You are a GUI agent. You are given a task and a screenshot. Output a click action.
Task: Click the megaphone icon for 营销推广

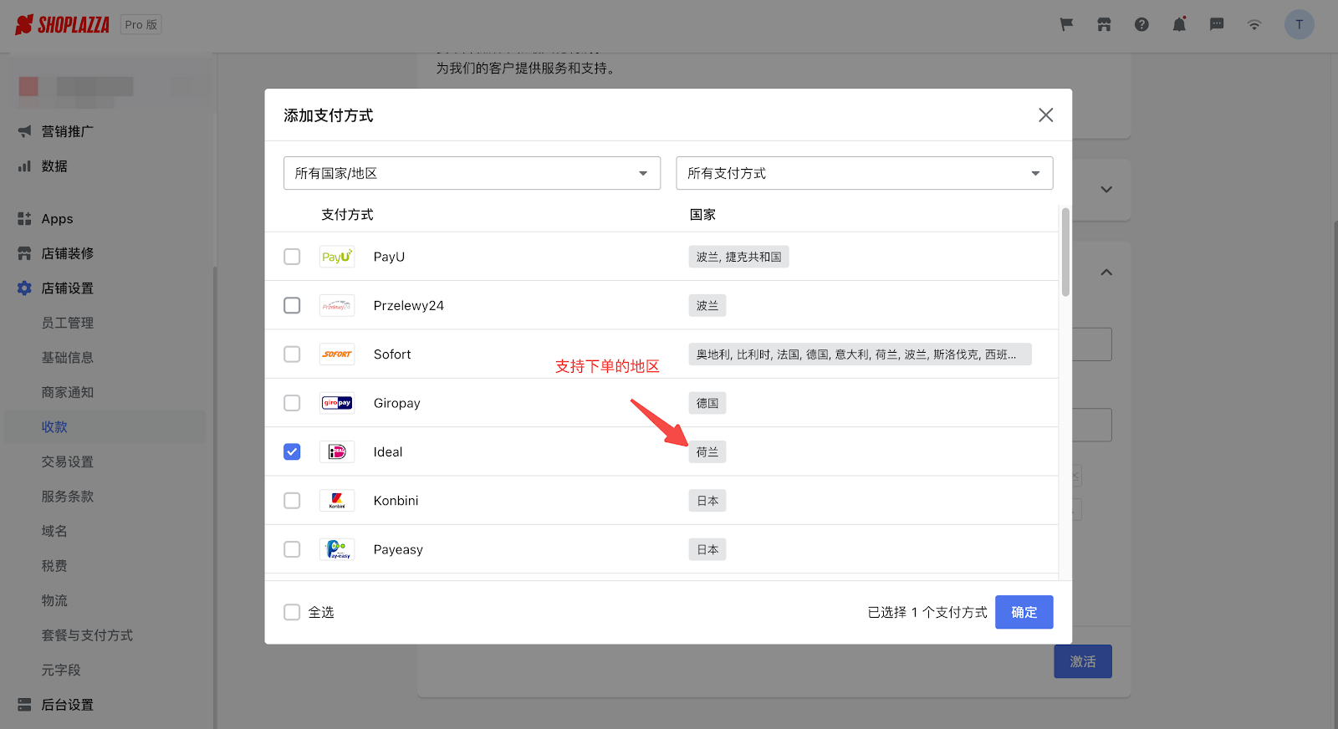[x=24, y=131]
